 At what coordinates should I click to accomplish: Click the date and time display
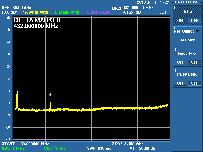[153, 3]
